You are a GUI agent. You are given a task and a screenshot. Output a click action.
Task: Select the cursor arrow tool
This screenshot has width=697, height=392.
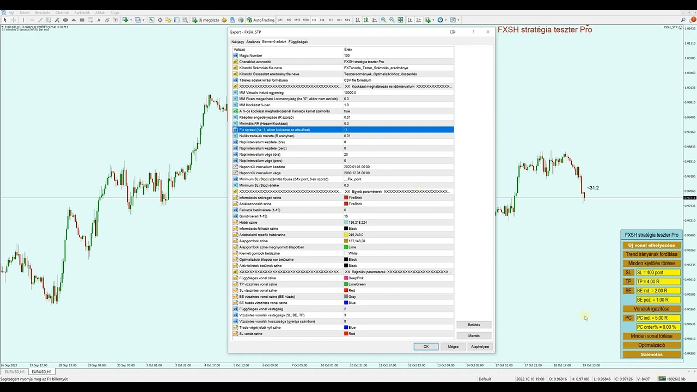point(5,20)
